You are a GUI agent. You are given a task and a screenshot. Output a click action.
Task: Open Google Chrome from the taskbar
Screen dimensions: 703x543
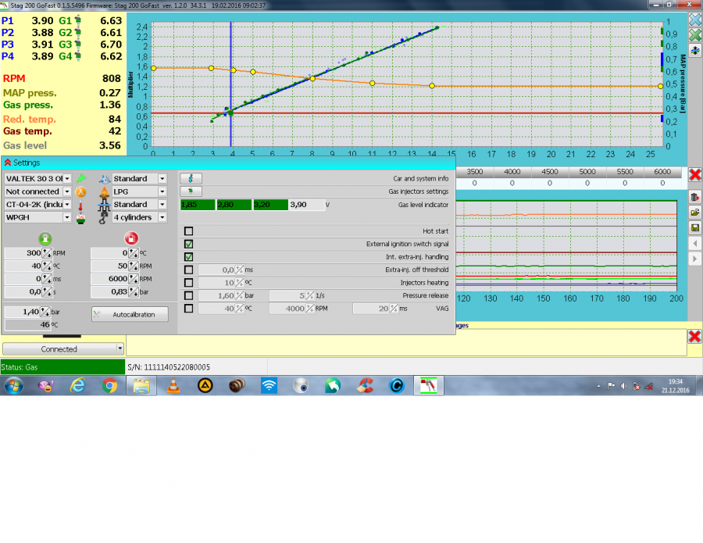click(x=109, y=385)
